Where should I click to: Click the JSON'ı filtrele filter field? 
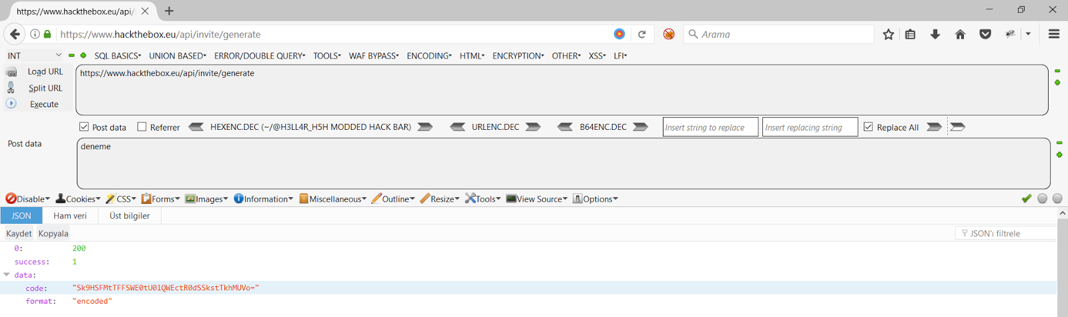tap(1006, 233)
